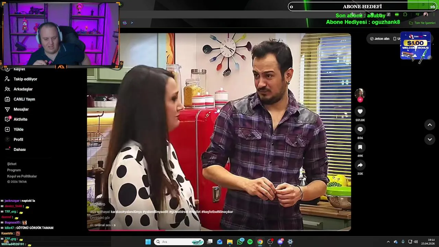Click the #gülsebirsel hashtag
The width and height of the screenshot is (439, 247).
point(178,212)
